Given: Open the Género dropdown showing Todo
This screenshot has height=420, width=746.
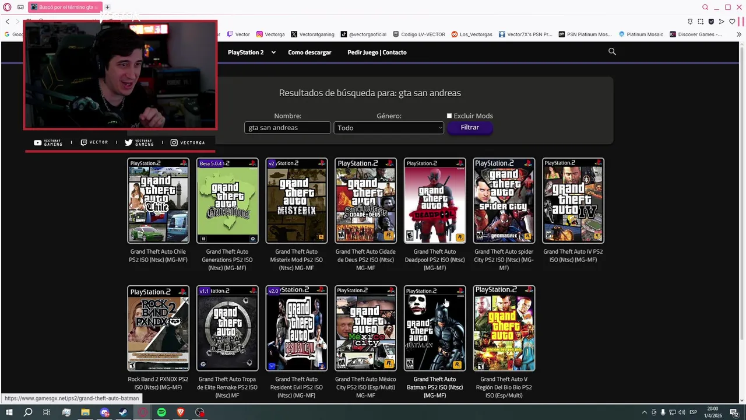Looking at the screenshot, I should point(389,128).
